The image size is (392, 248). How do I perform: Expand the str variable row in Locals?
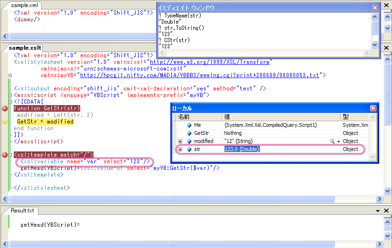(x=180, y=149)
